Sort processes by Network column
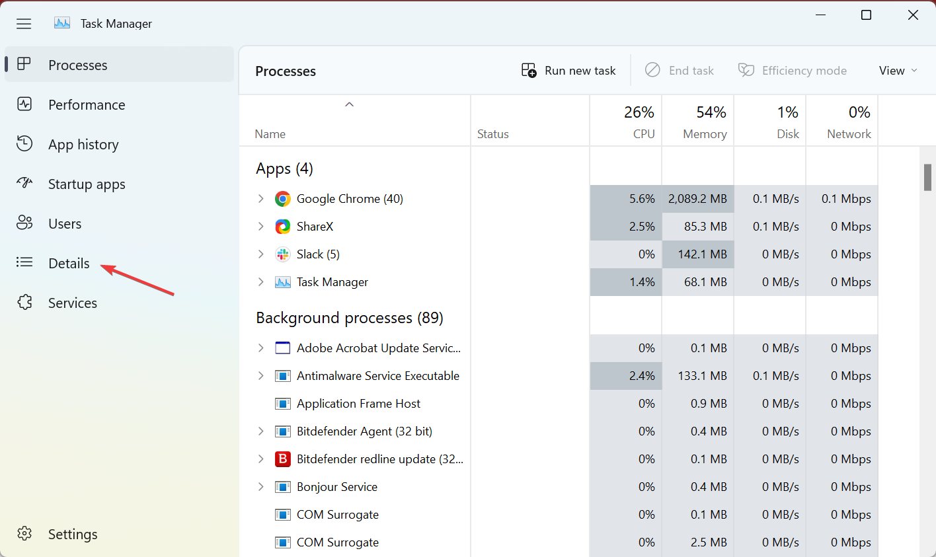 [841, 120]
